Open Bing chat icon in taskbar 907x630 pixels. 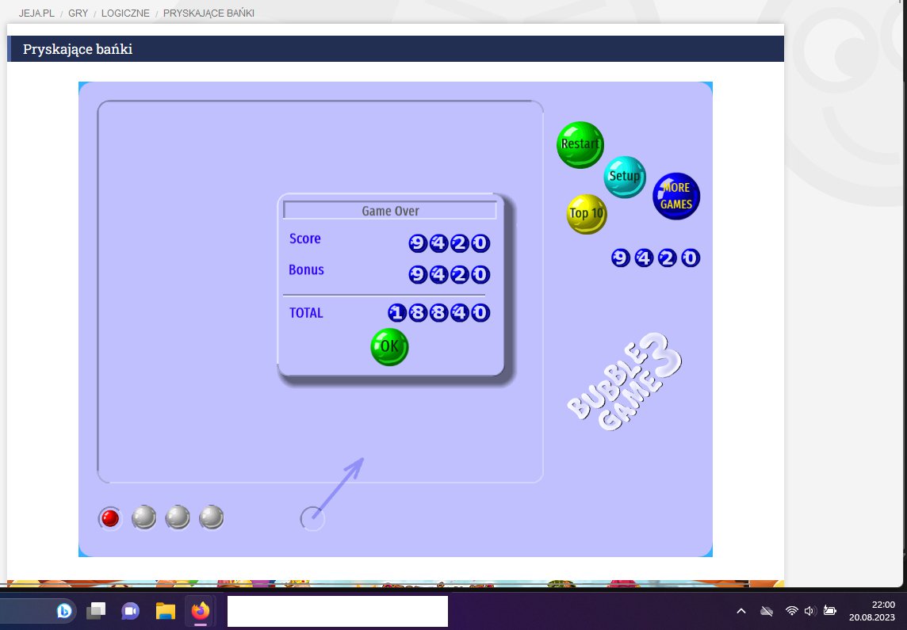point(64,610)
